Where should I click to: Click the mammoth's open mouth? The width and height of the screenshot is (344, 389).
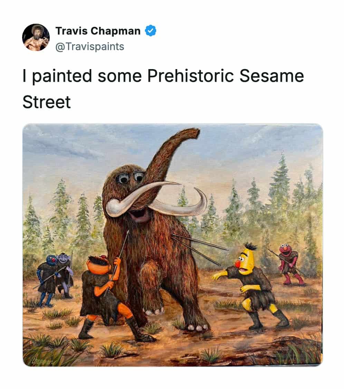coord(140,215)
